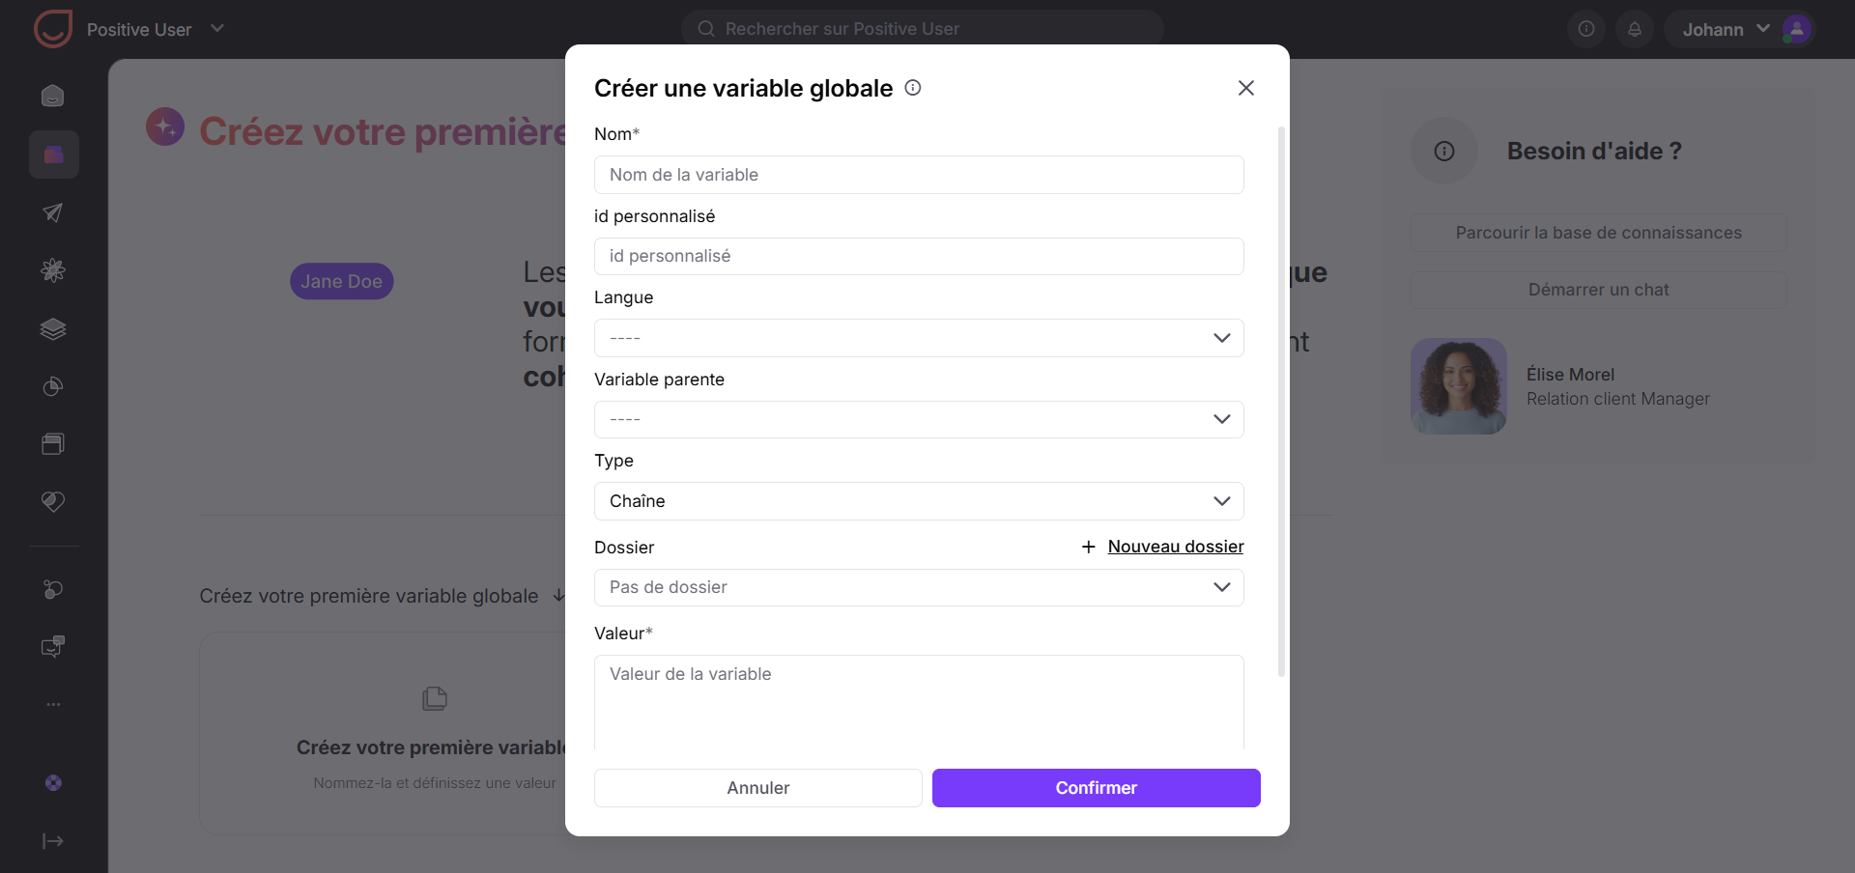Click the Annuler button
The image size is (1855, 873).
point(758,788)
